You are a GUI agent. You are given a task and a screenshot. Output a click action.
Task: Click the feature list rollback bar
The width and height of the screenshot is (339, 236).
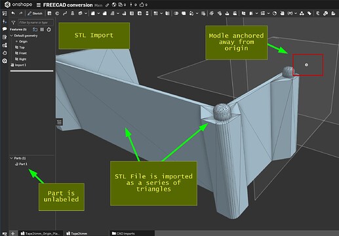tap(31, 71)
